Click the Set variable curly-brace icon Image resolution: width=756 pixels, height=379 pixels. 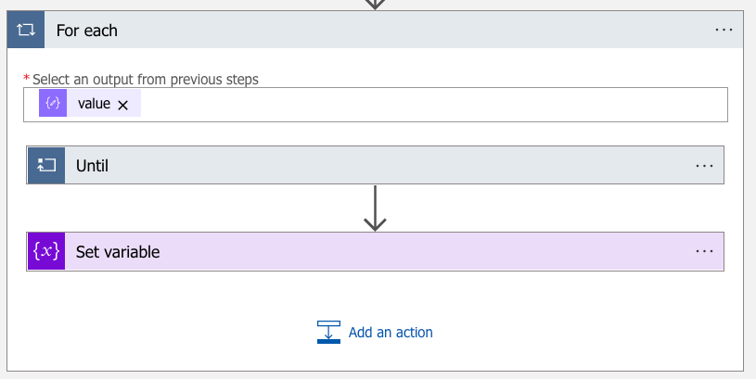click(x=46, y=251)
